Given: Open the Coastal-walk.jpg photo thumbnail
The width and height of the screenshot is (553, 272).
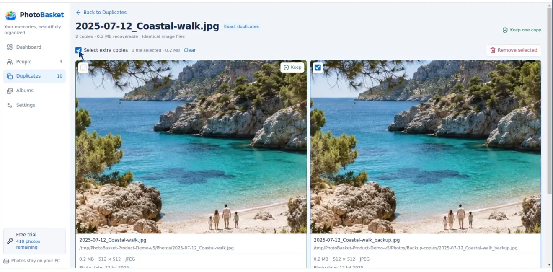Looking at the screenshot, I should [191, 147].
